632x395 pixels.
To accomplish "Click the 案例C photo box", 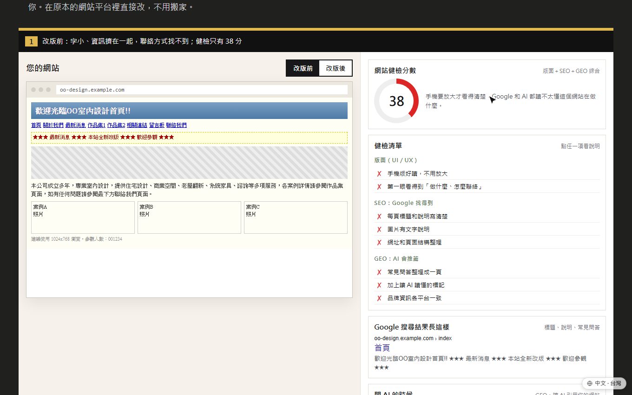I will (x=296, y=217).
